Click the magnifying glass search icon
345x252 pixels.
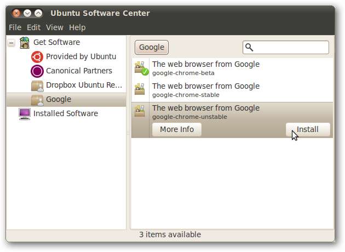(x=250, y=48)
